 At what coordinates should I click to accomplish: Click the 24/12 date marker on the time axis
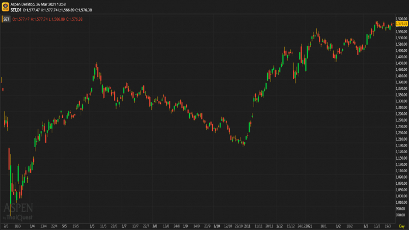tap(300, 226)
